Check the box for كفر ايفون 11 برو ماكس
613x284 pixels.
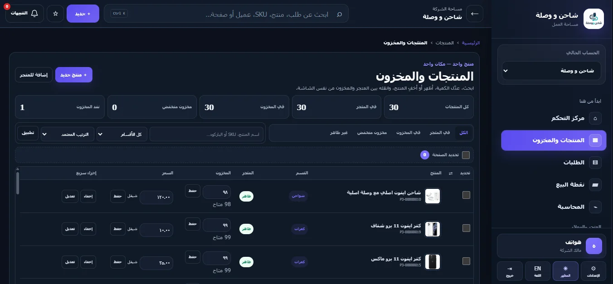pyautogui.click(x=466, y=261)
